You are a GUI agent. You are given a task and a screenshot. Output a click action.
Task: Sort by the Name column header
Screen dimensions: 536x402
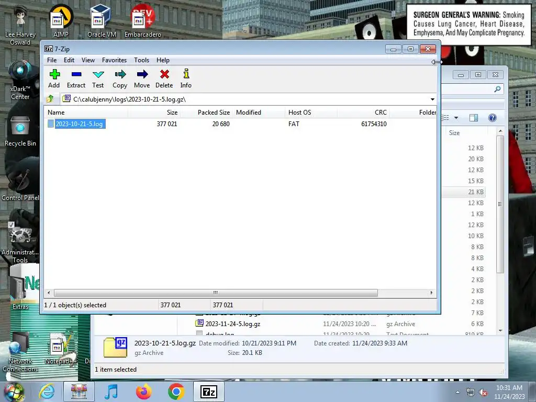[x=86, y=113]
